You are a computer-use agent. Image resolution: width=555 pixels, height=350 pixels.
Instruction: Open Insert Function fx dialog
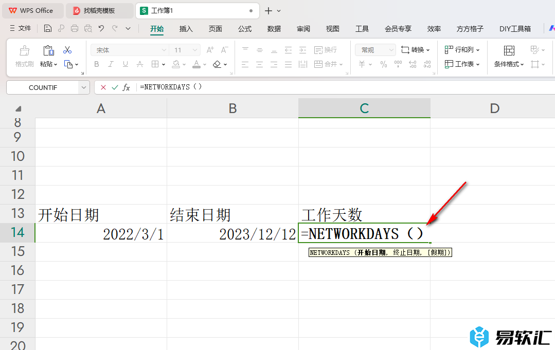(x=127, y=87)
